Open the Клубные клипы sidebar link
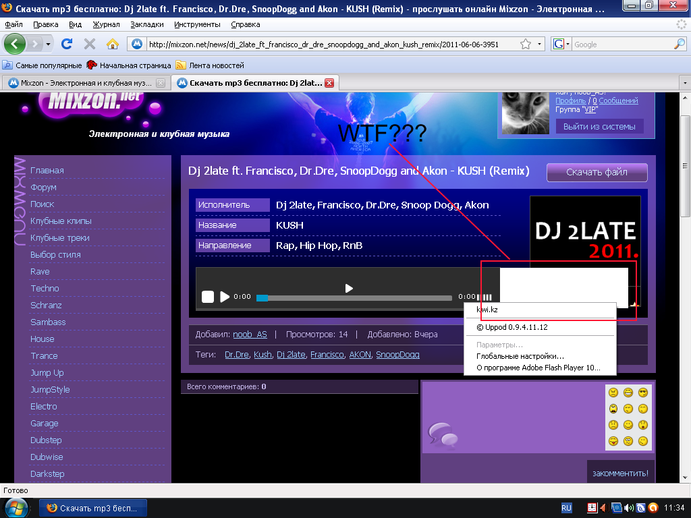This screenshot has width=691, height=518. 61,221
